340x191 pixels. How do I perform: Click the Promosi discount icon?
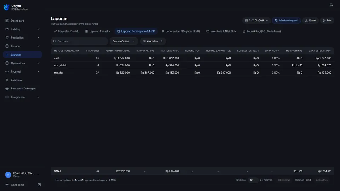[x=7, y=71]
